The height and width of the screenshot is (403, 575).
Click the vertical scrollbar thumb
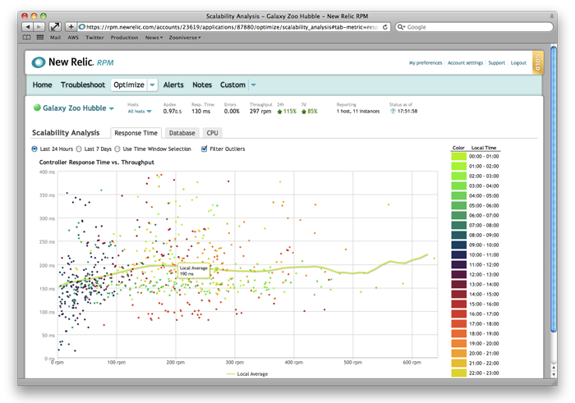point(554,189)
